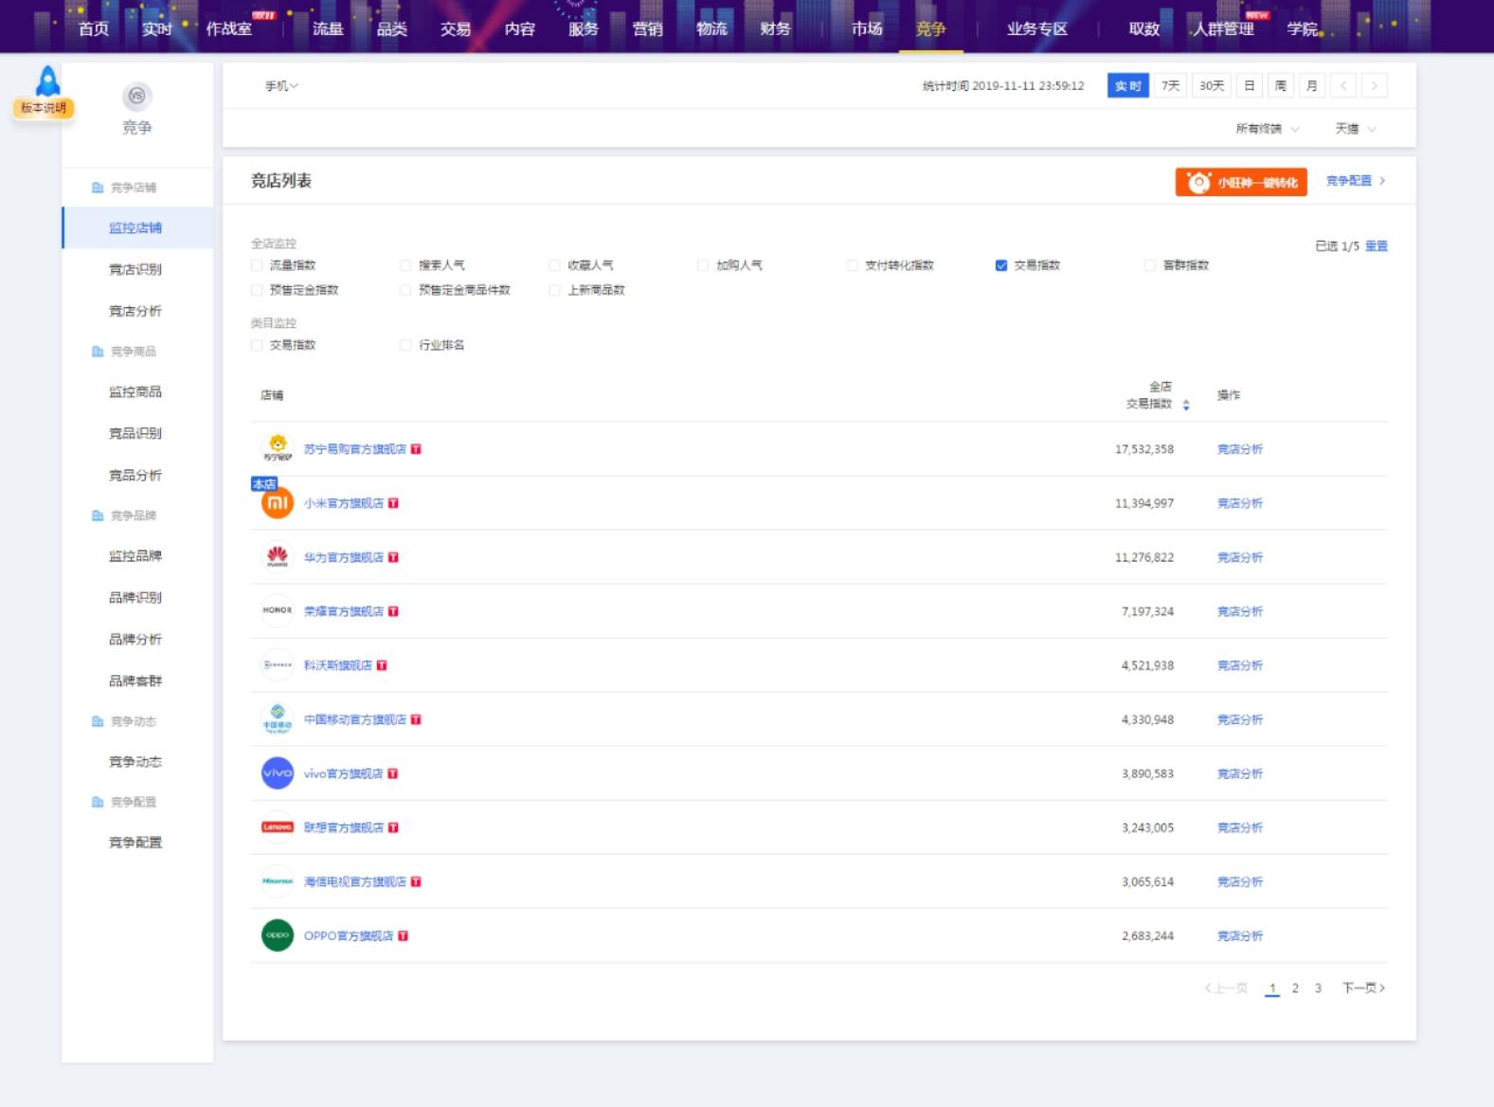Go to page 3 of the store list
This screenshot has width=1494, height=1107.
click(x=1318, y=989)
